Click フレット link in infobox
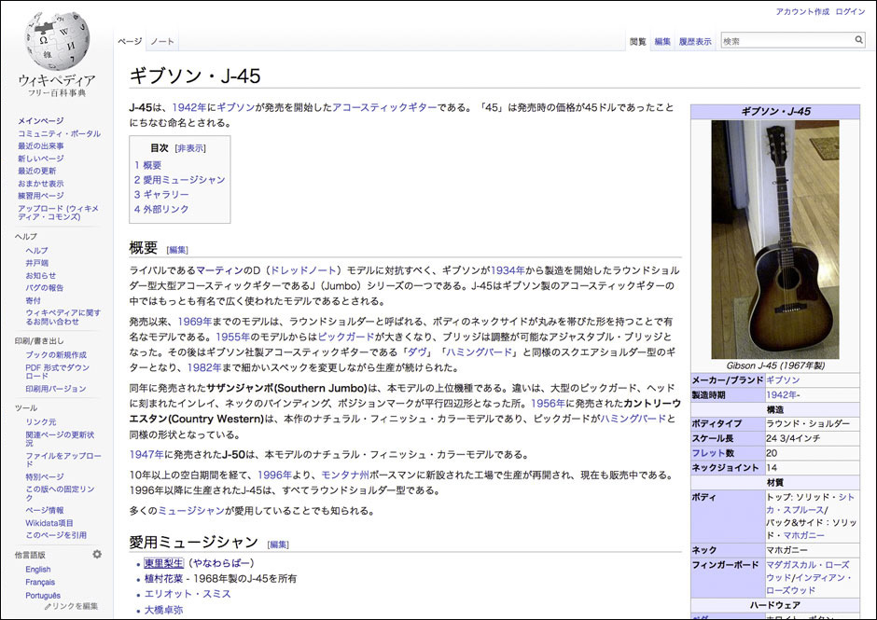This screenshot has width=877, height=620. pos(709,453)
